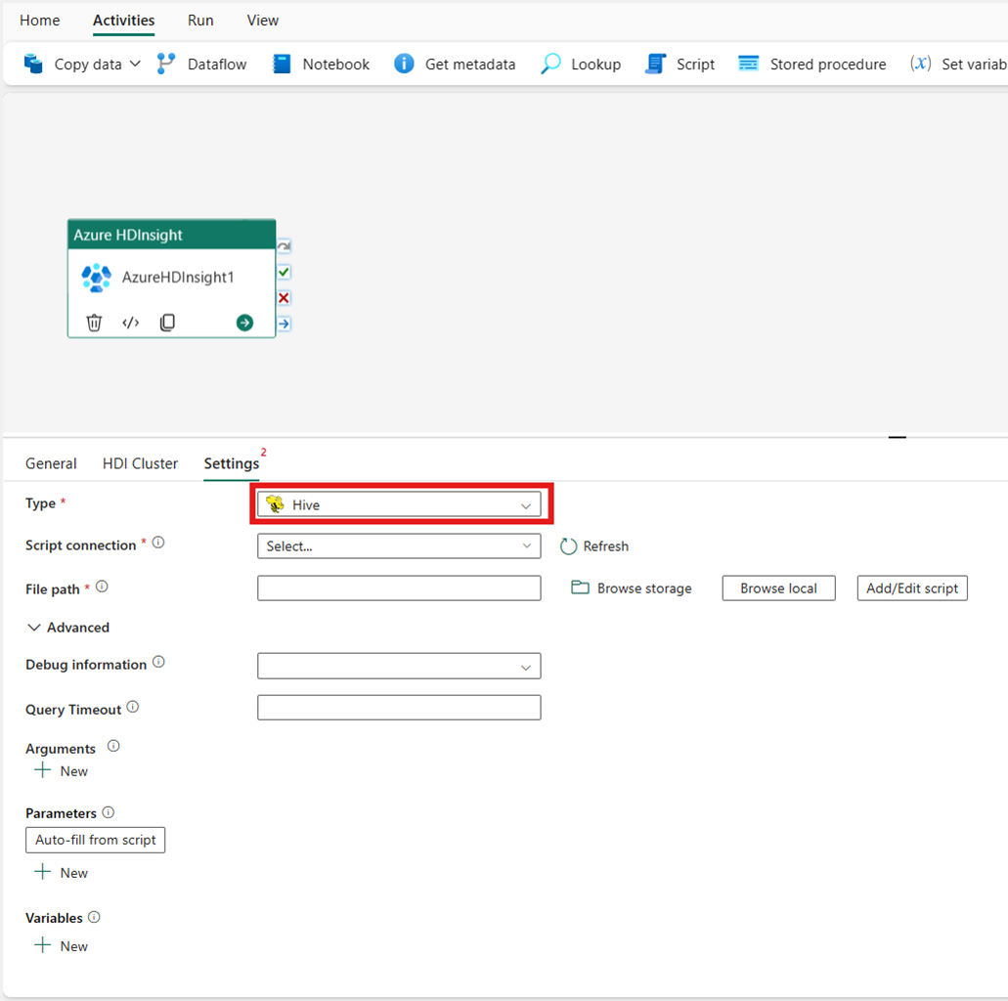Click the Refresh icon beside Script connection
The width and height of the screenshot is (1008, 1001).
[568, 546]
